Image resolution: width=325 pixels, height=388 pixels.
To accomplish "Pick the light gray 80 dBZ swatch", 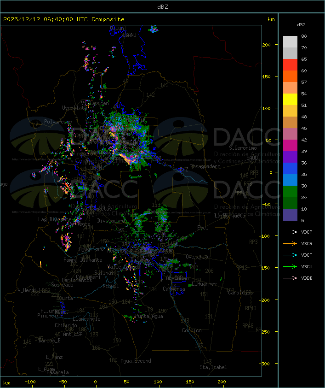I will point(290,42).
